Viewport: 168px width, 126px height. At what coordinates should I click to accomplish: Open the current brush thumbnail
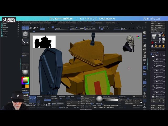coord(25,34)
